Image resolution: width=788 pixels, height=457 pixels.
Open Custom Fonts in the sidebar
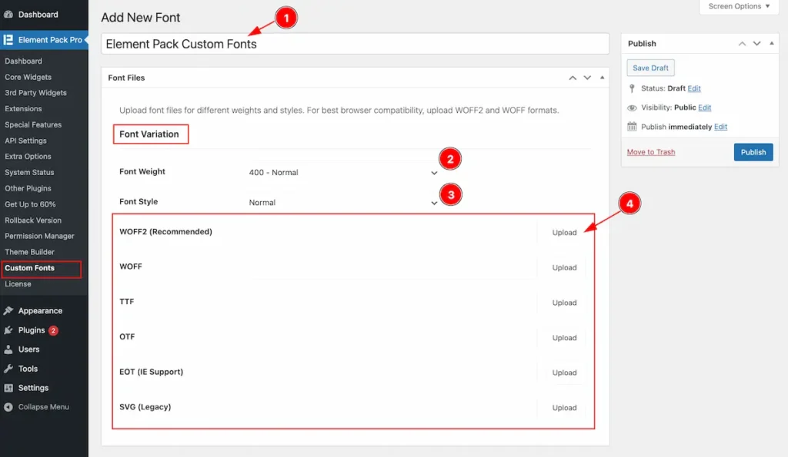[30, 268]
